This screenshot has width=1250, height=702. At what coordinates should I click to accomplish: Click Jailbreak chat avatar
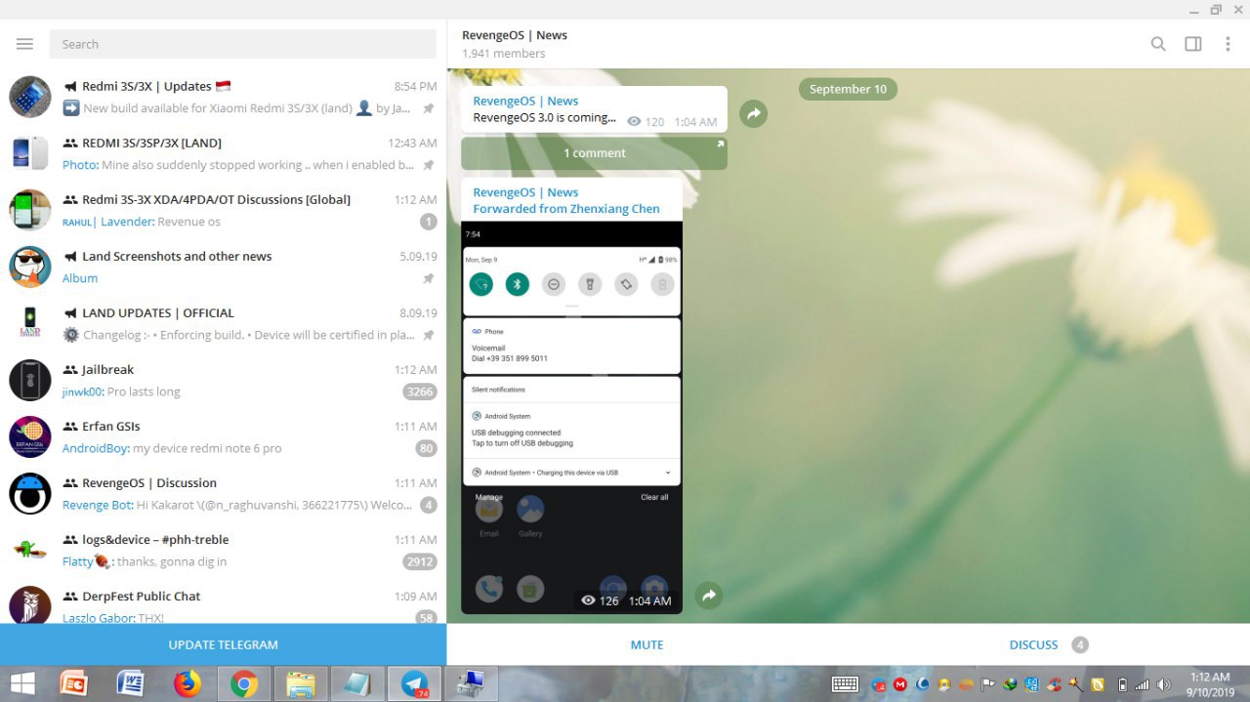tap(30, 380)
